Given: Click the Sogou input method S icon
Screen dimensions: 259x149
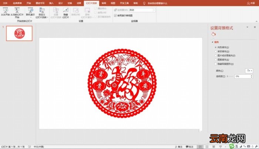Looking at the screenshot, I should [x=232, y=146].
